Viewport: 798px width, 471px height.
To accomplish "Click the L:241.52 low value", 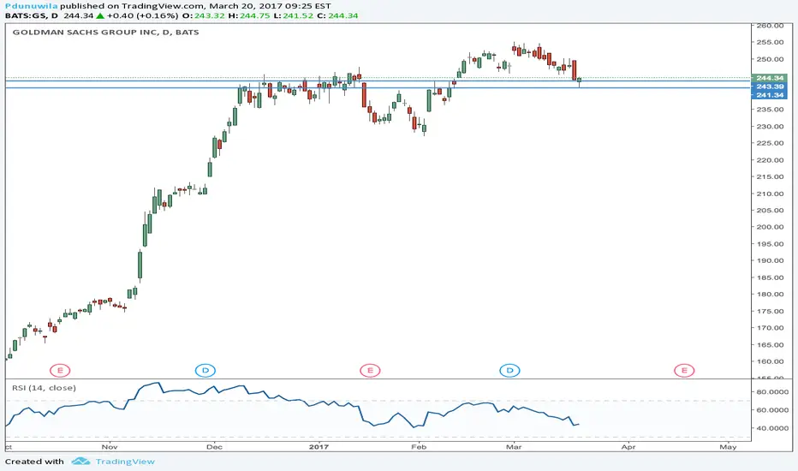I will (x=293, y=15).
